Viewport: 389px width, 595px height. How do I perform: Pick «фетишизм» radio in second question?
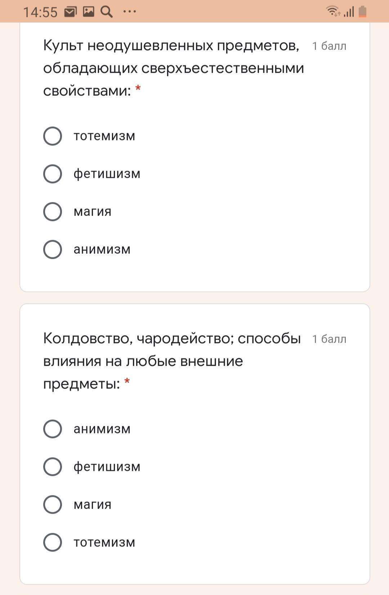click(53, 467)
